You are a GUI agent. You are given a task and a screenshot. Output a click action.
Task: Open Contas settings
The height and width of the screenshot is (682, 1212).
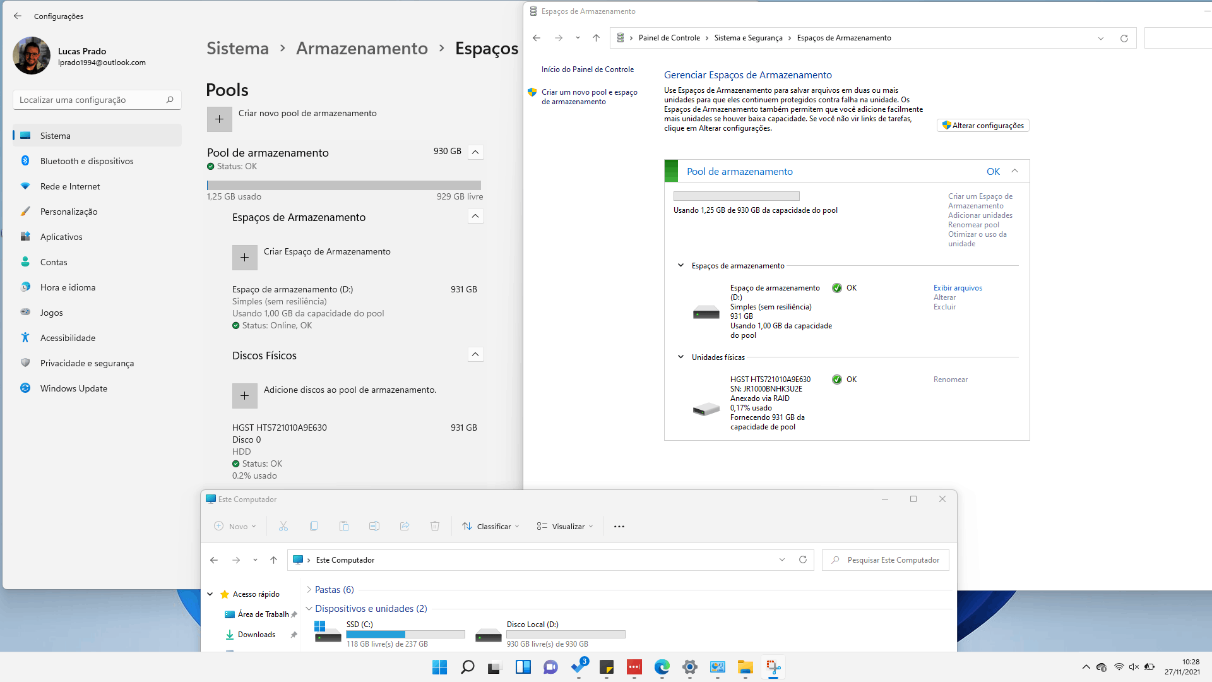[x=97, y=262]
